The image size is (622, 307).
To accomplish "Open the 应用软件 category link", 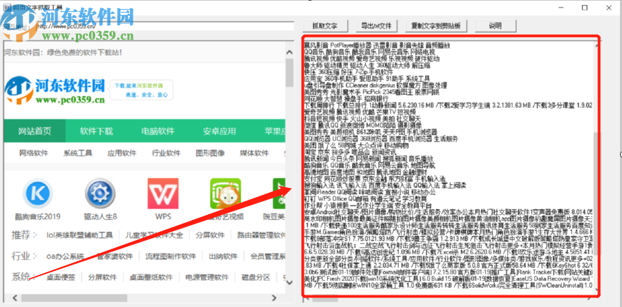I will 122,153.
